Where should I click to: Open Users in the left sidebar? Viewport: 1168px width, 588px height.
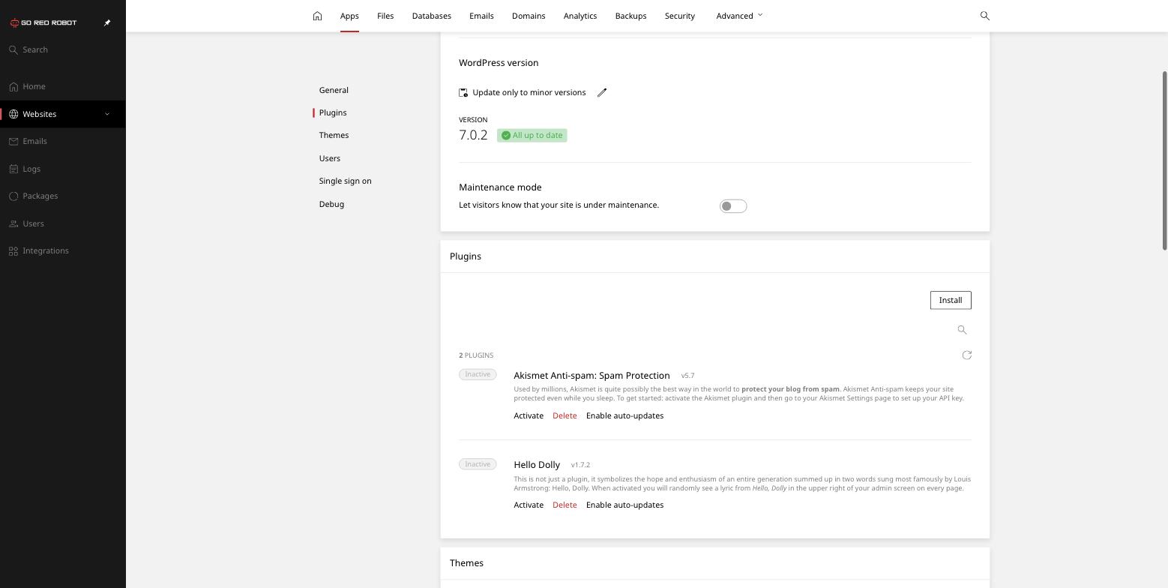pyautogui.click(x=63, y=223)
